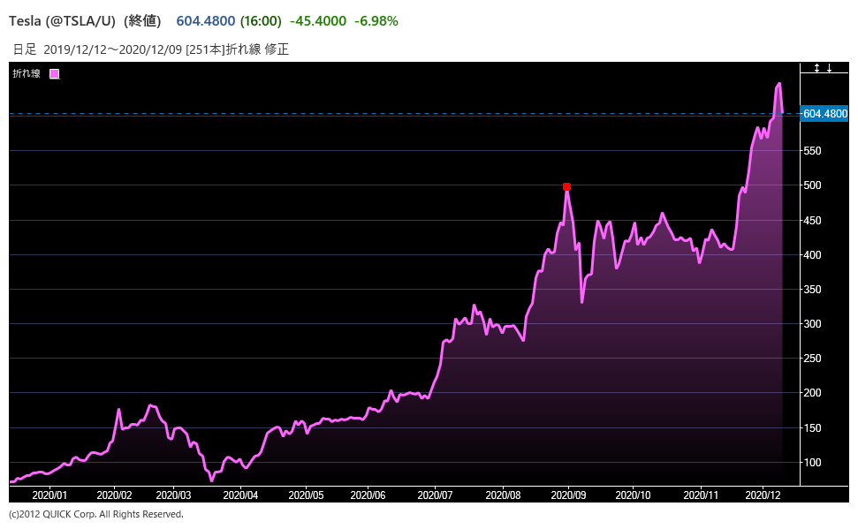The height and width of the screenshot is (529, 858).
Task: Click the date range 2019/12/12～2020/12/09 text
Action: [113, 49]
